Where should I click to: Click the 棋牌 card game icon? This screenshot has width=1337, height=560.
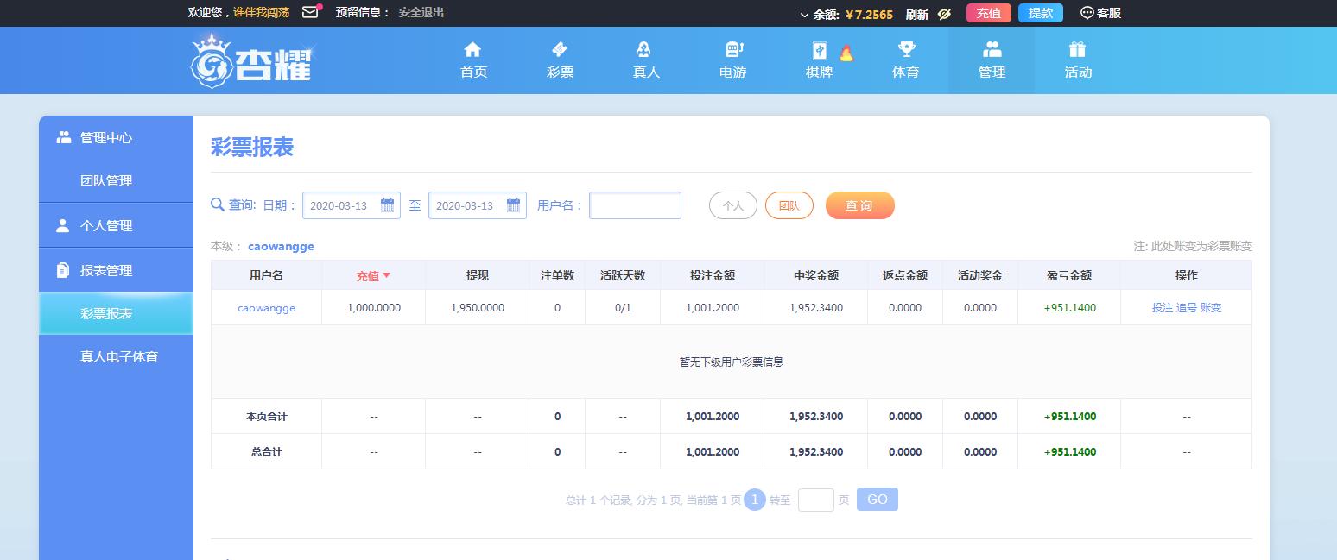(819, 50)
